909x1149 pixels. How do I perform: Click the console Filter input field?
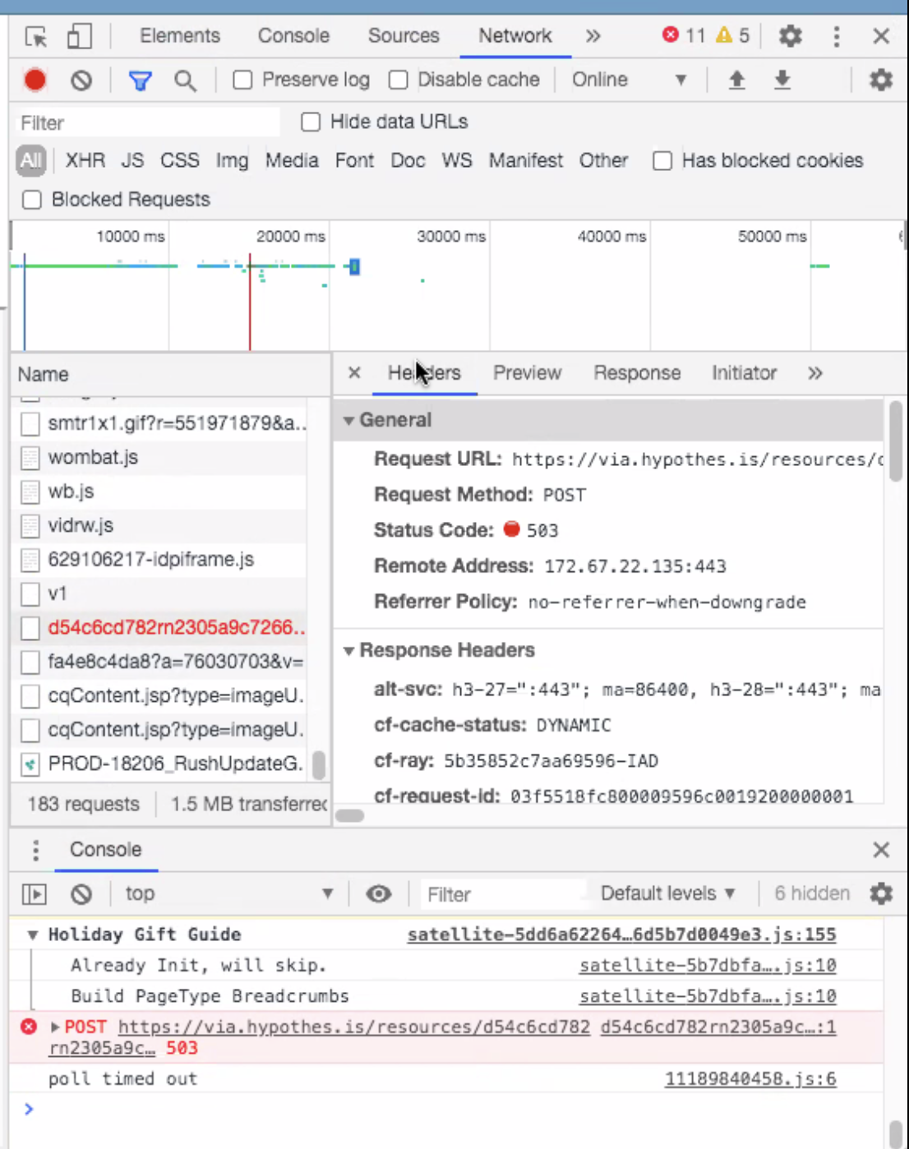[x=503, y=894]
